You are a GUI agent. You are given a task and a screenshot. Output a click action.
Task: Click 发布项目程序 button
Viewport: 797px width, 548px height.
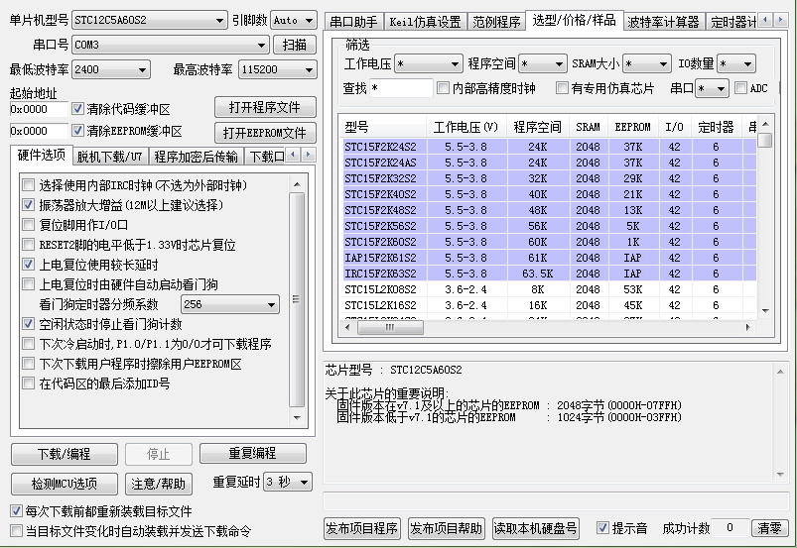[x=362, y=529]
